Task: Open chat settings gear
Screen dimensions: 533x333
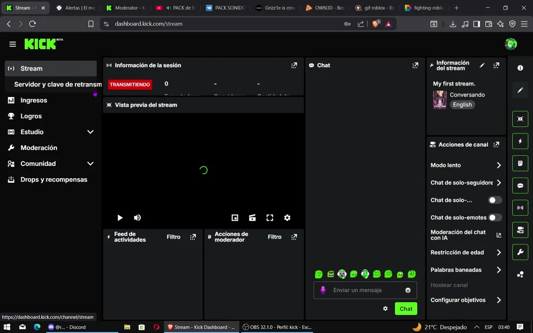Action: click(385, 308)
